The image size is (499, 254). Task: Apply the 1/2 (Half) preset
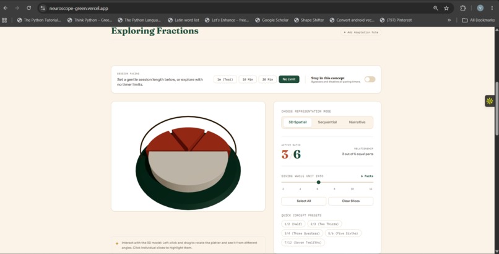click(x=293, y=224)
